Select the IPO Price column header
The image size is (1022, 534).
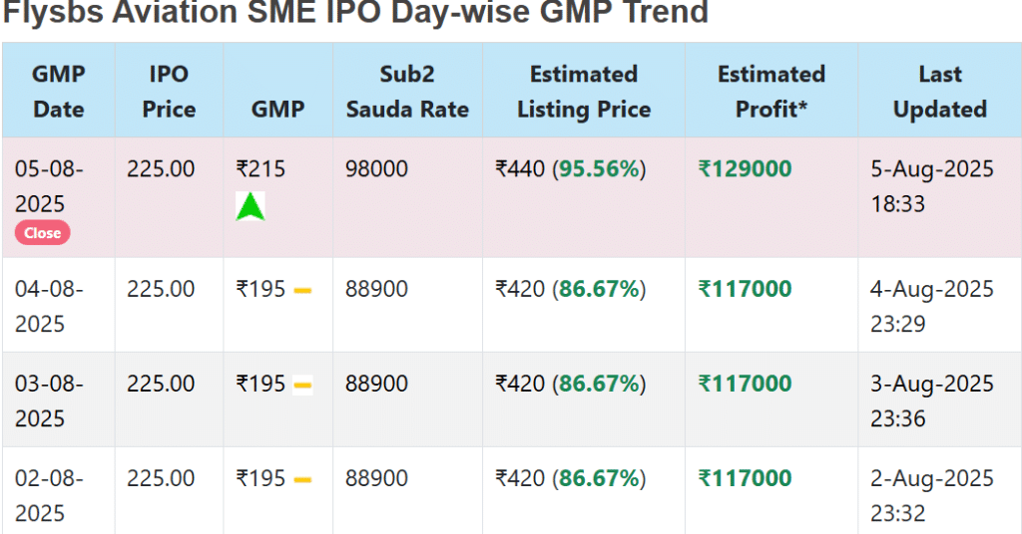[x=169, y=91]
